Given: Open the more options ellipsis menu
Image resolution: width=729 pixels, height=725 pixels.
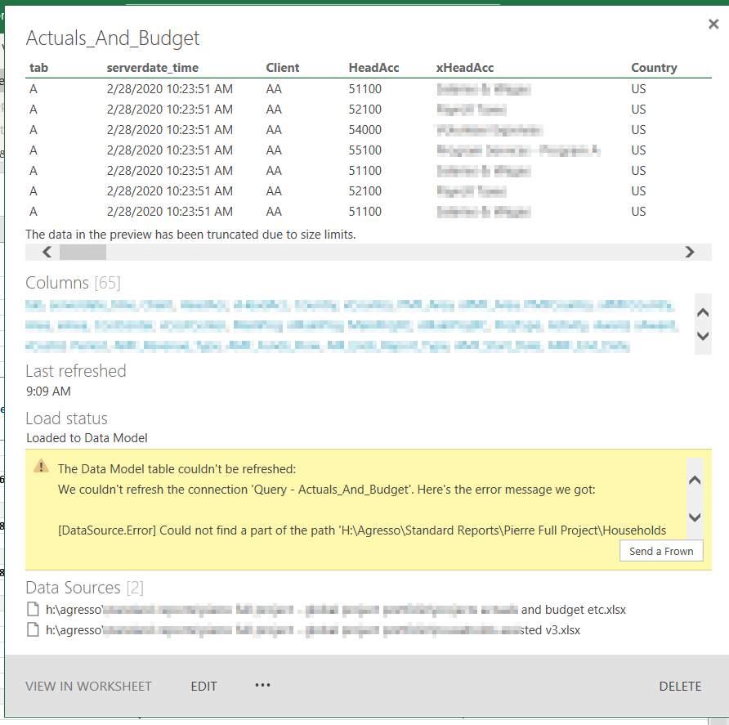Looking at the screenshot, I should point(262,685).
